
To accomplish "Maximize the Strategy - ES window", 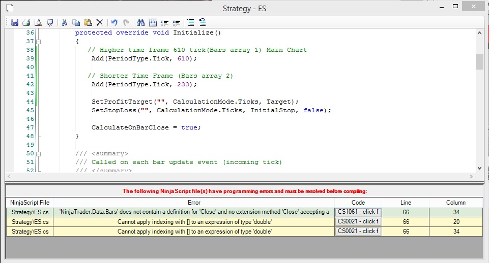I will pyautogui.click(x=455, y=7).
